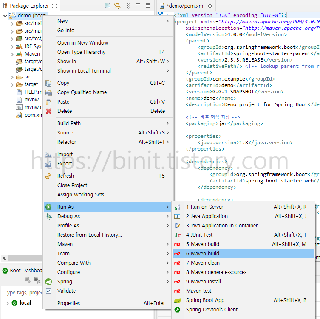Open the Maven submenu
Screen dimensions: 320x319
[108, 244]
